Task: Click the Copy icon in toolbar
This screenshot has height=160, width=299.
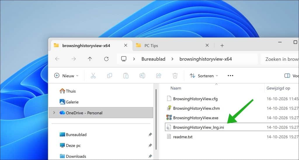Action: pos(110,76)
